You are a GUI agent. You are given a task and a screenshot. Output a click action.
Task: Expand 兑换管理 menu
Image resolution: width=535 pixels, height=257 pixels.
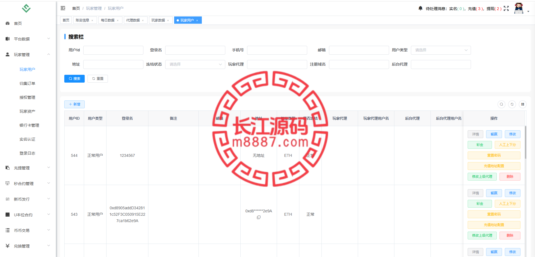(28, 246)
